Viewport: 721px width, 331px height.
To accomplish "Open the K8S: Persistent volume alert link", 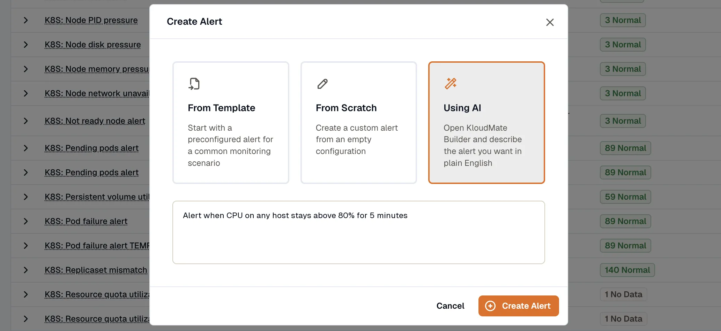I will [x=97, y=197].
